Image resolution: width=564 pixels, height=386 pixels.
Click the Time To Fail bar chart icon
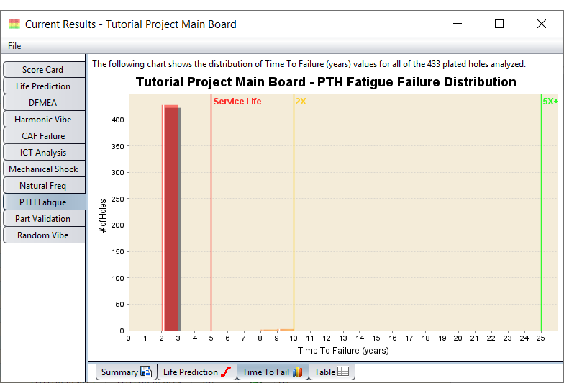click(x=298, y=372)
